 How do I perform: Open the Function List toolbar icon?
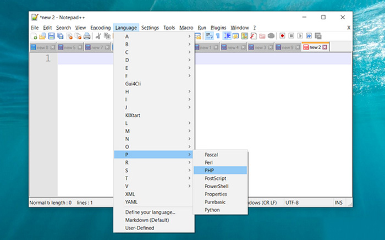coord(253,36)
